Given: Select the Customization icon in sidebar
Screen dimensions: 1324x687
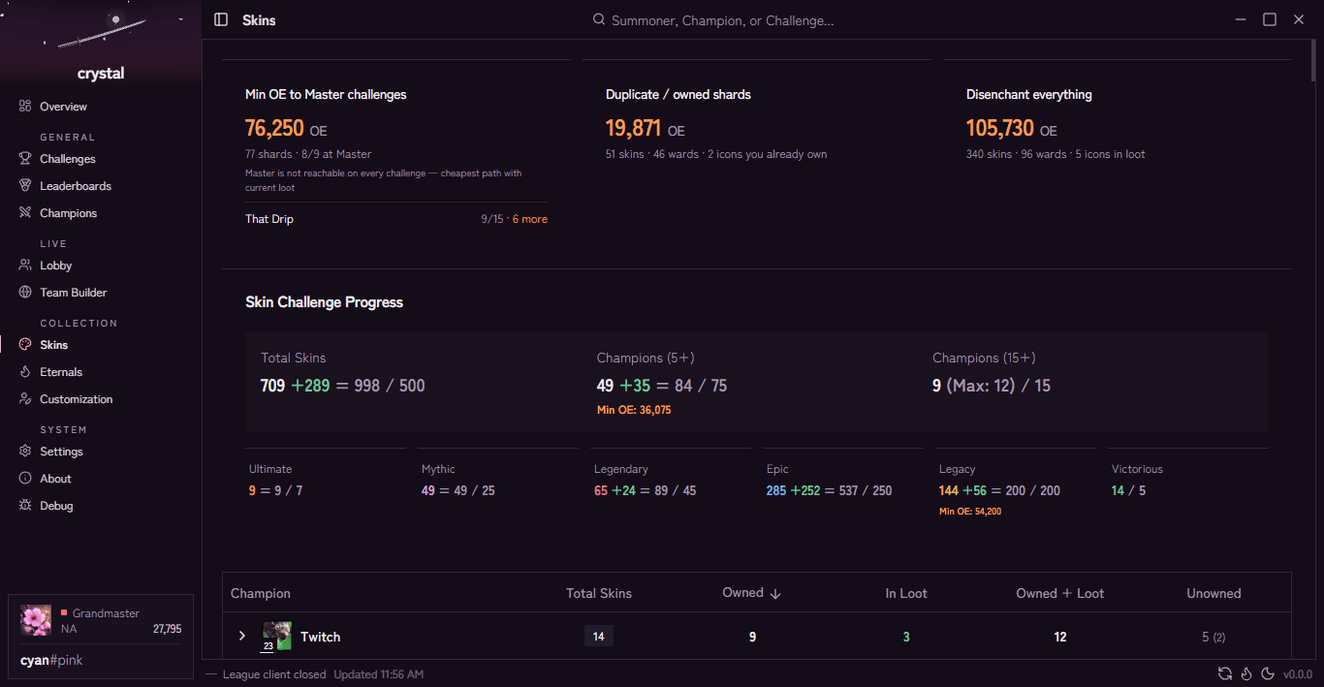Looking at the screenshot, I should pyautogui.click(x=25, y=399).
